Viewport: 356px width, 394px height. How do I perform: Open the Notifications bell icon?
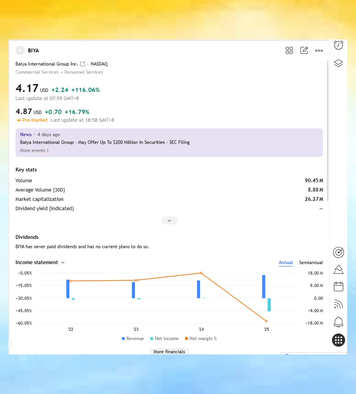(339, 322)
